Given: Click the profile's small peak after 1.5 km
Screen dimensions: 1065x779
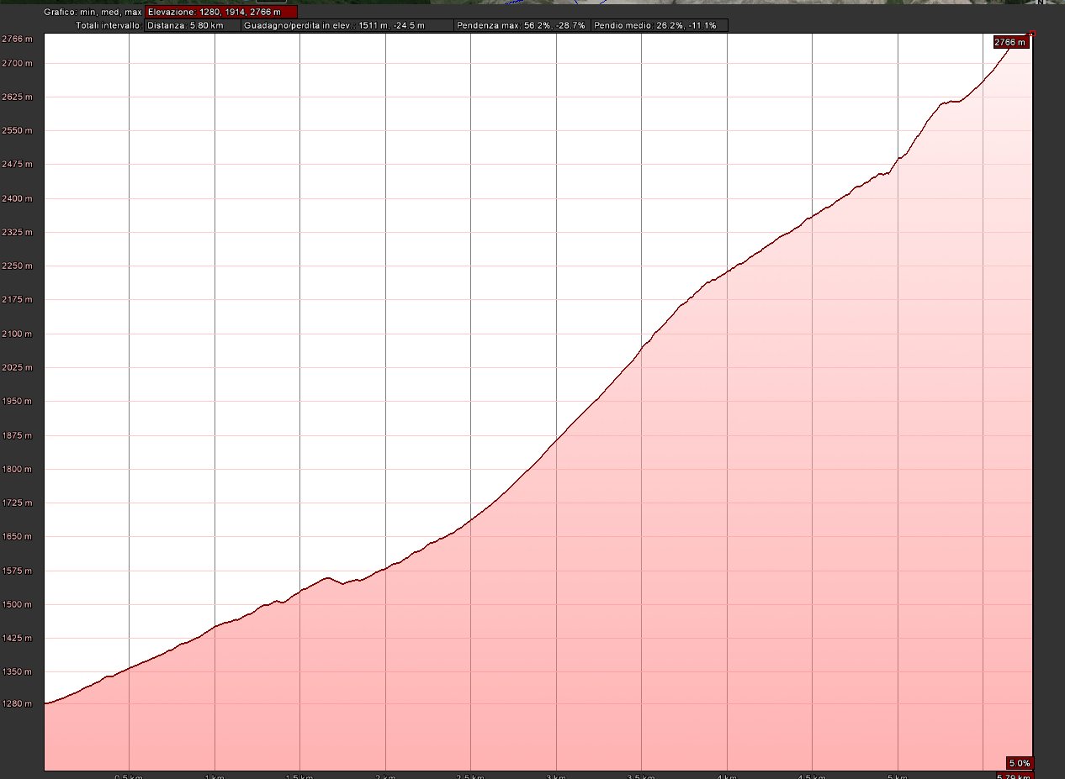Looking at the screenshot, I should click(327, 577).
